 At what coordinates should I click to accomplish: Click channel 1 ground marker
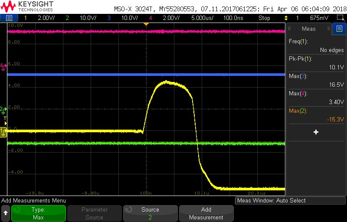3,132
